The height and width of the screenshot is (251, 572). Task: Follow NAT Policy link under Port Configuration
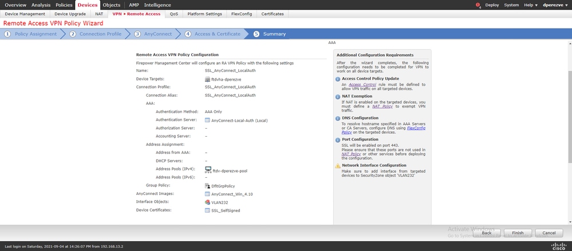coord(351,154)
